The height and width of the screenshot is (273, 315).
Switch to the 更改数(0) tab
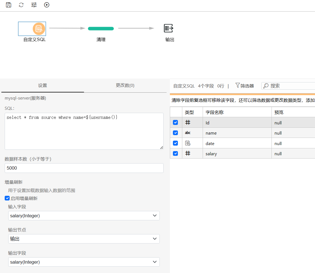(125, 85)
